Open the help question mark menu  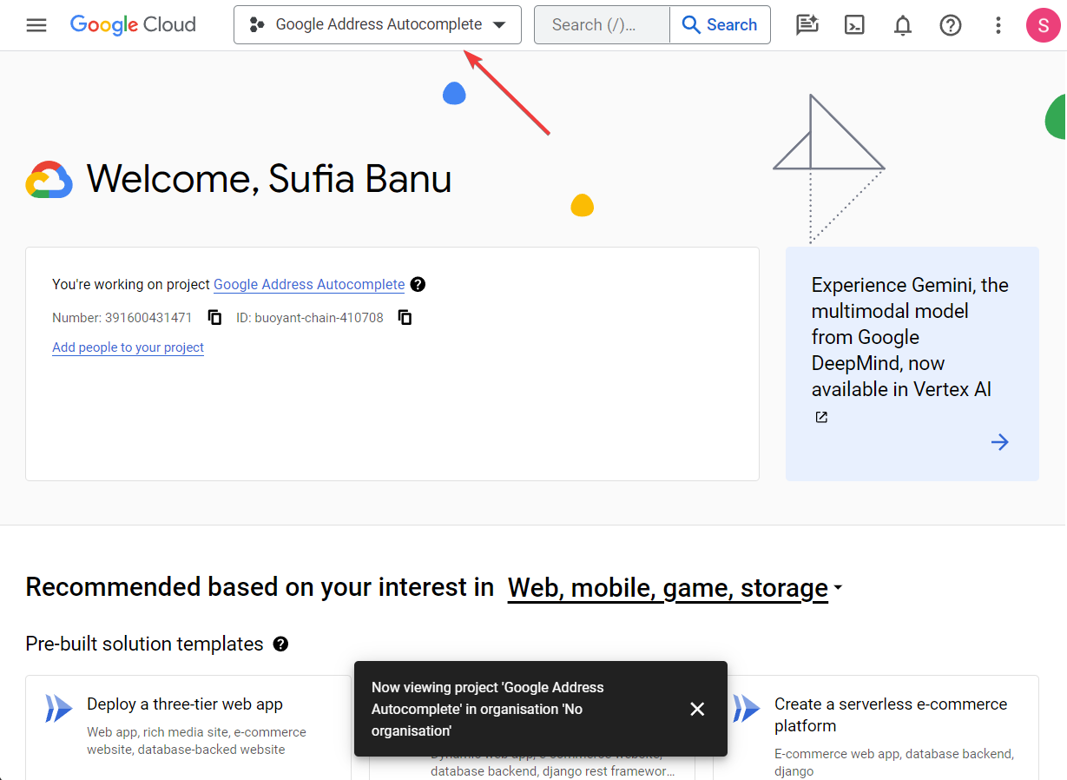pyautogui.click(x=951, y=25)
